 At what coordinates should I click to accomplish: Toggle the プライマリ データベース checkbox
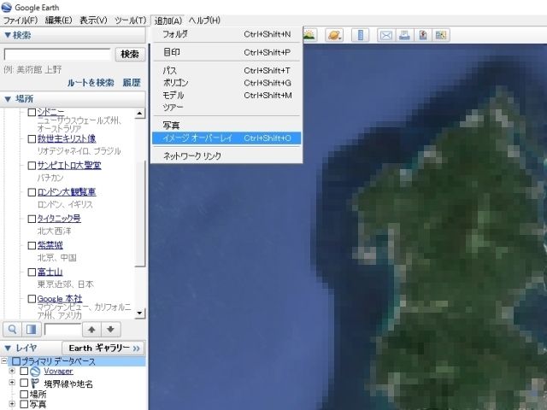pos(16,361)
